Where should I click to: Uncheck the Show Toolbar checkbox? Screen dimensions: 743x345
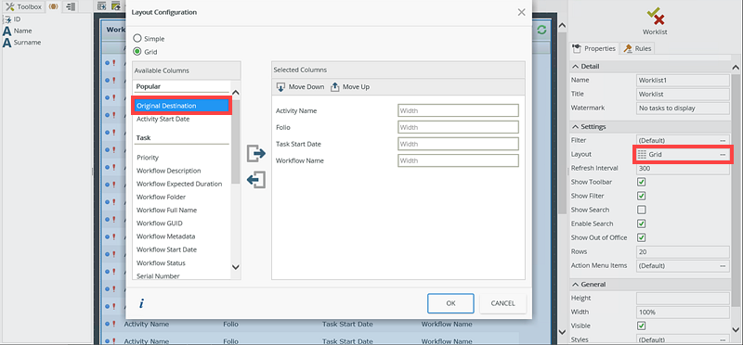pos(642,182)
